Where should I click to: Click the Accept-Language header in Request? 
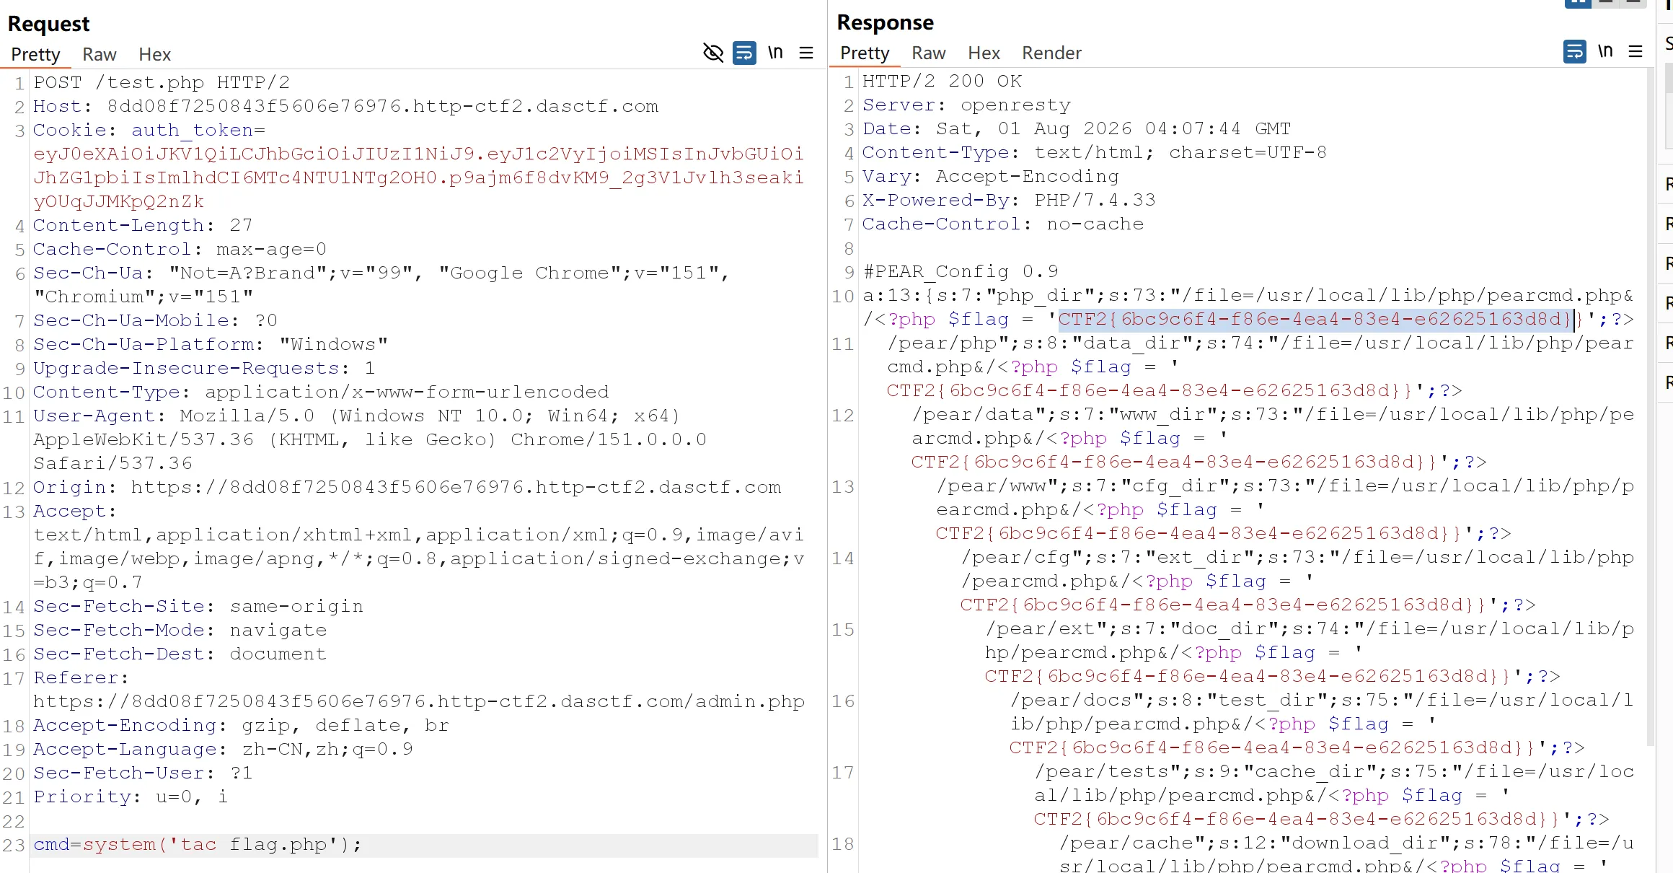(x=224, y=750)
